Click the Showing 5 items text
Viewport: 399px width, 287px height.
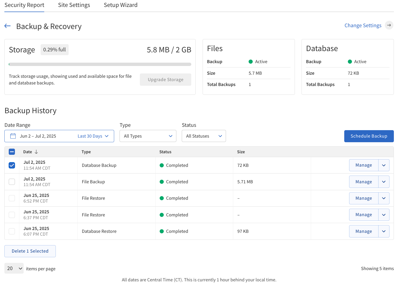click(x=377, y=269)
